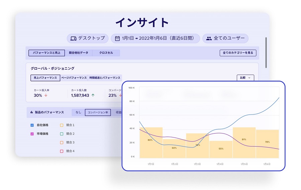The width and height of the screenshot is (301, 190).
Task: Click the カート投入数 value 1,587,943
Action: 80,95
